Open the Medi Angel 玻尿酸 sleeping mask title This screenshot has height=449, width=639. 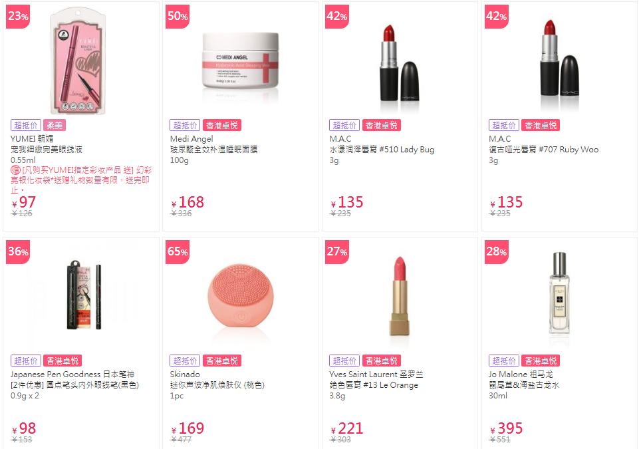coord(214,149)
